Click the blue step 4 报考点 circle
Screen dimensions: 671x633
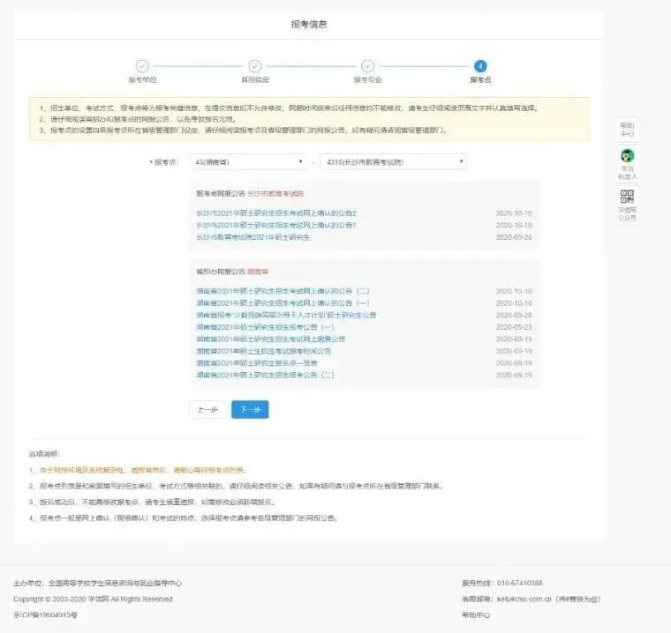tap(479, 66)
